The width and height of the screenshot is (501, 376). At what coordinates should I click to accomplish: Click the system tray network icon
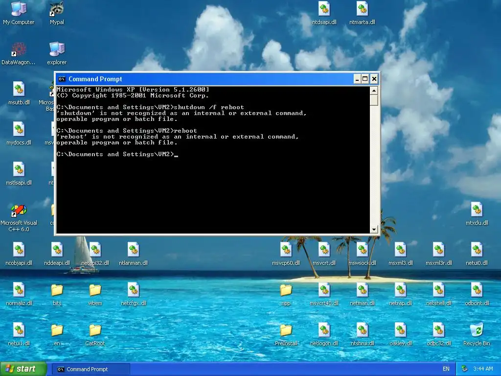pyautogui.click(x=465, y=369)
